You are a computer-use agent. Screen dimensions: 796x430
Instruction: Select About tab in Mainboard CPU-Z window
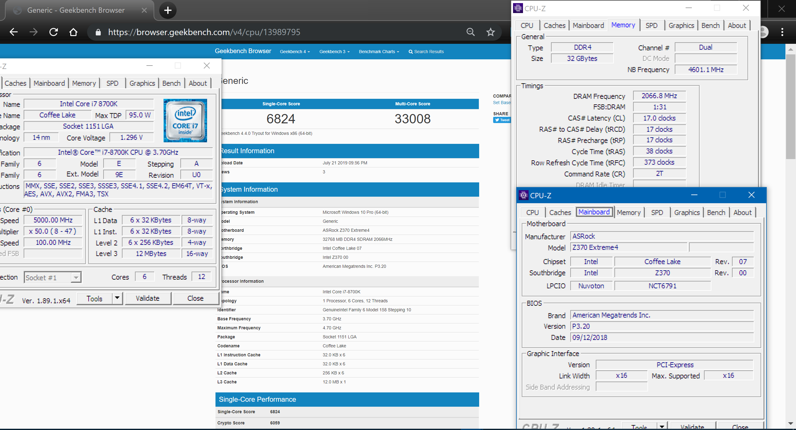(x=743, y=213)
